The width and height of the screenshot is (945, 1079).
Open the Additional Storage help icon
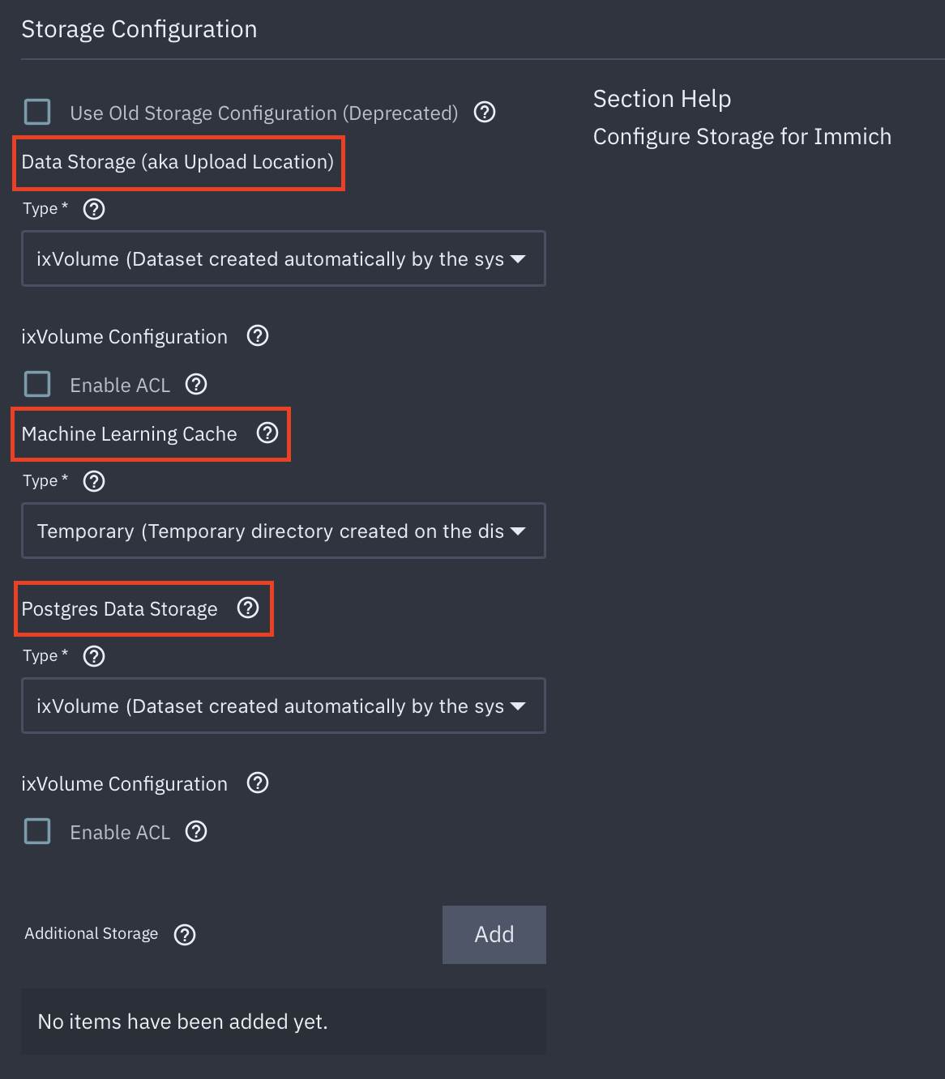(x=184, y=934)
